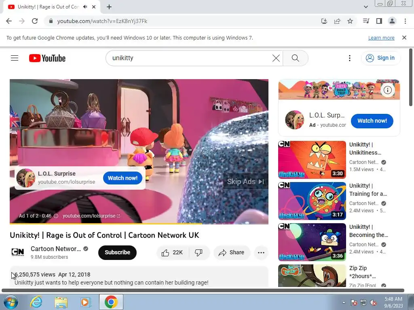The height and width of the screenshot is (310, 414).
Task: Click the horizontal page scrollbar
Action: 203,291
